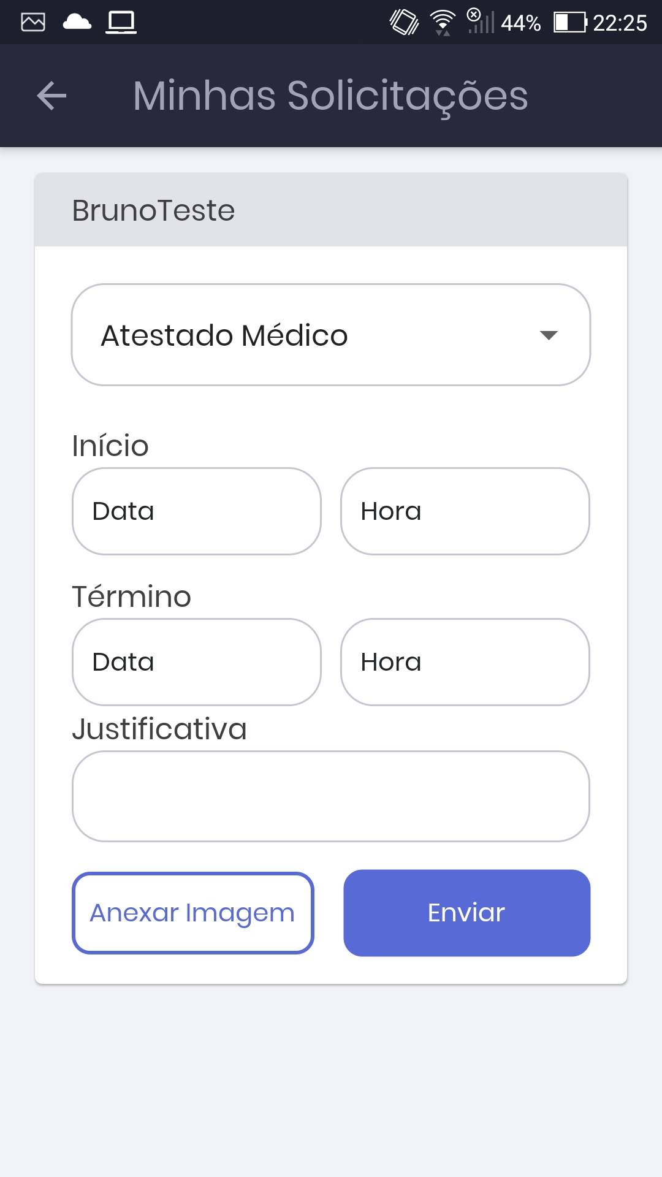Submit the form with Enviar

pyautogui.click(x=466, y=913)
